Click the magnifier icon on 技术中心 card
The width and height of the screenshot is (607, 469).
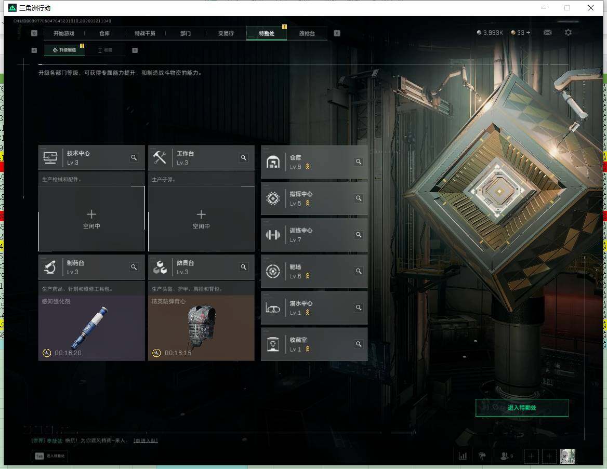(x=134, y=158)
